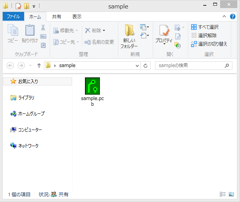The height and width of the screenshot is (202, 240).
Task: Open the New item dropdown icon
Action: point(144,27)
